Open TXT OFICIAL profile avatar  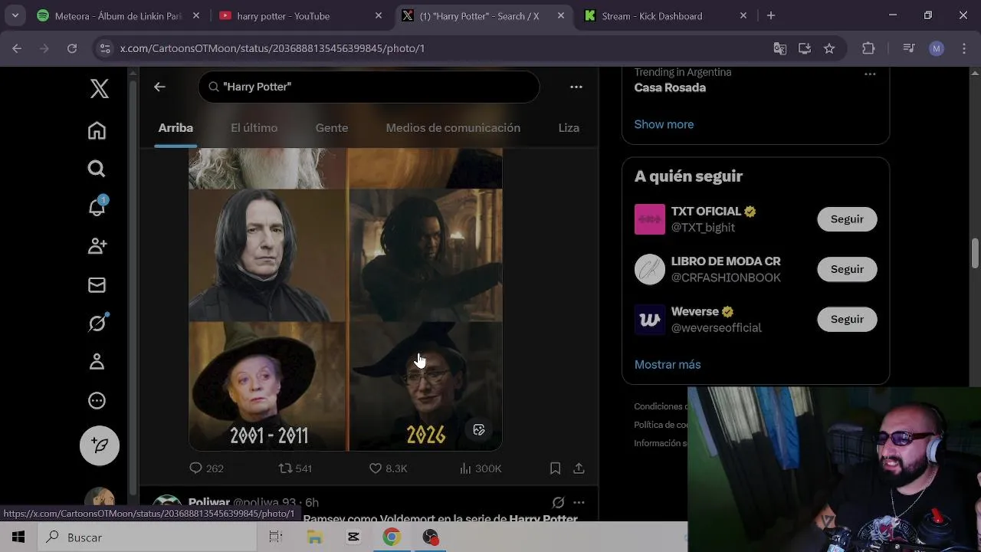[650, 219]
